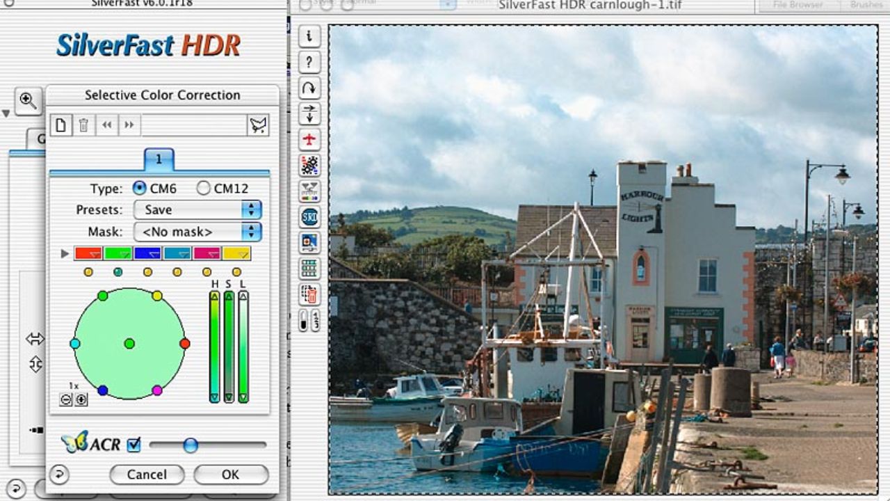Click the color cast funnel toolbar button
890x501 pixels.
pos(309,191)
